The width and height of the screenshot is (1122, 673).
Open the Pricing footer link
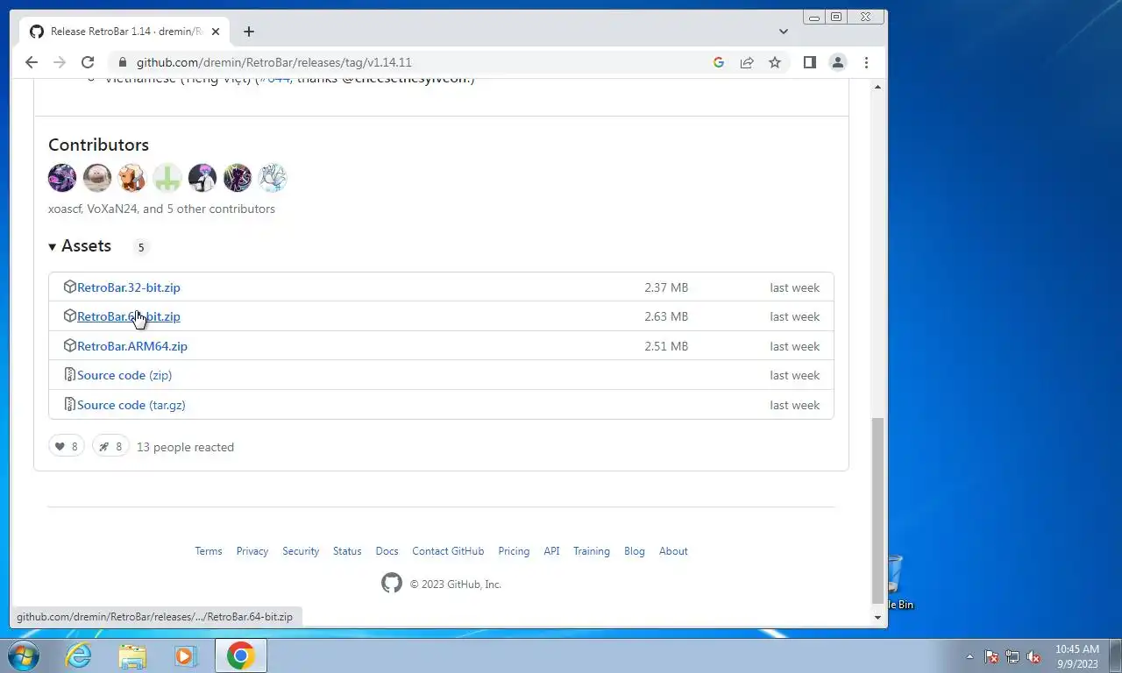[x=514, y=551]
